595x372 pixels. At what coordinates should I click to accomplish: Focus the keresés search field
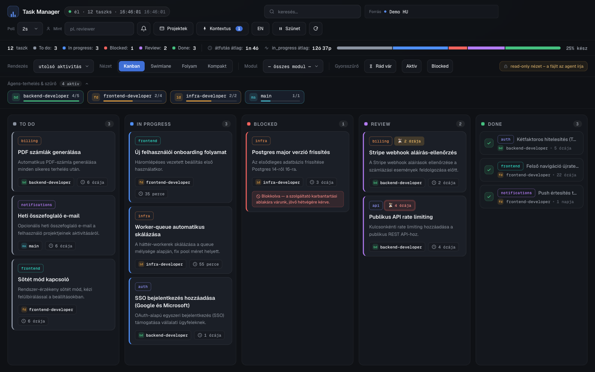click(x=312, y=12)
